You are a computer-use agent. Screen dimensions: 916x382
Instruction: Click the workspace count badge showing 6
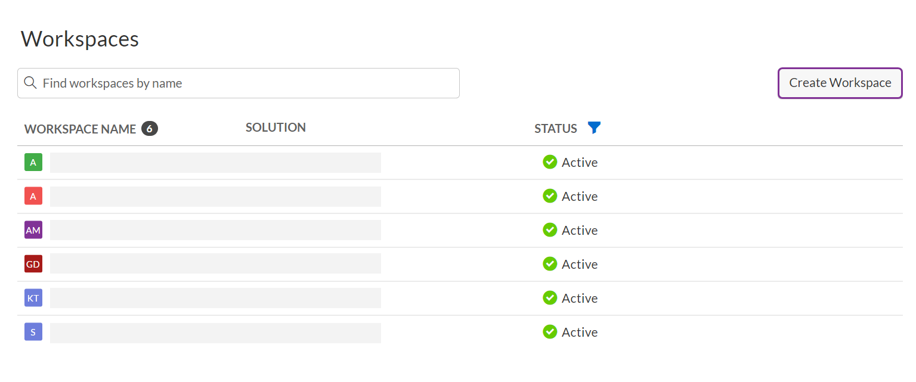150,128
